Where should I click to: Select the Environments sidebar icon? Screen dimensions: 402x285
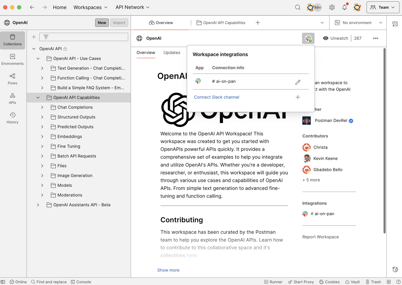point(12,59)
